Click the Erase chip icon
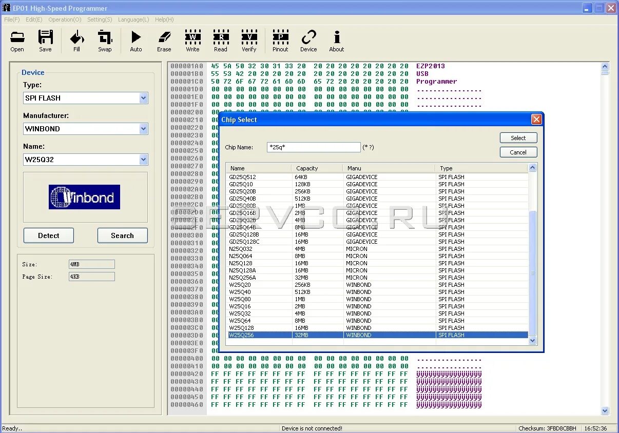619x433 pixels. (164, 41)
